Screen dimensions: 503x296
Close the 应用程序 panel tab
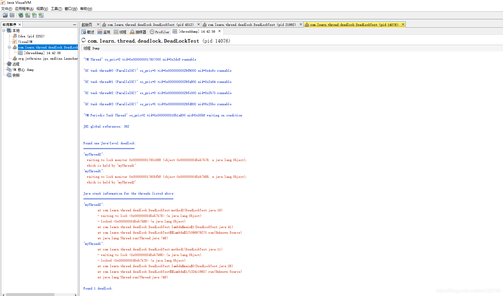(20, 25)
